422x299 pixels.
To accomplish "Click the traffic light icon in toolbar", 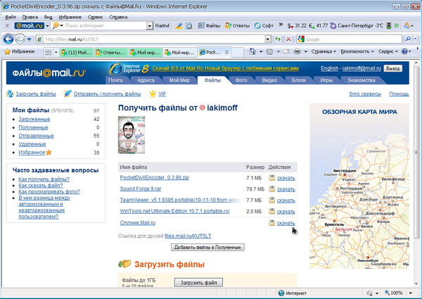I will pyautogui.click(x=389, y=26).
